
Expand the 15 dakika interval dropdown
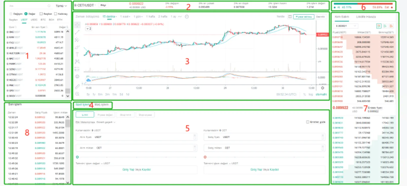click(109, 17)
